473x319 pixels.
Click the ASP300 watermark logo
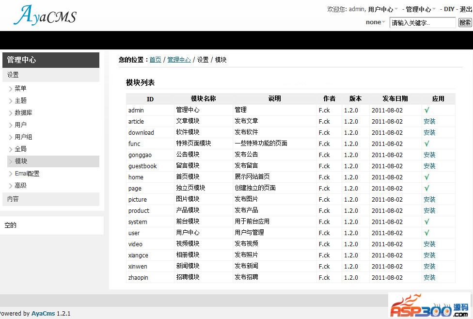coord(429,305)
